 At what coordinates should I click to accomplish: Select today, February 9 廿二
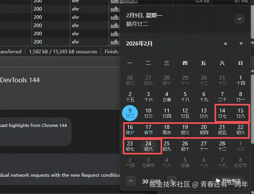coord(130,113)
